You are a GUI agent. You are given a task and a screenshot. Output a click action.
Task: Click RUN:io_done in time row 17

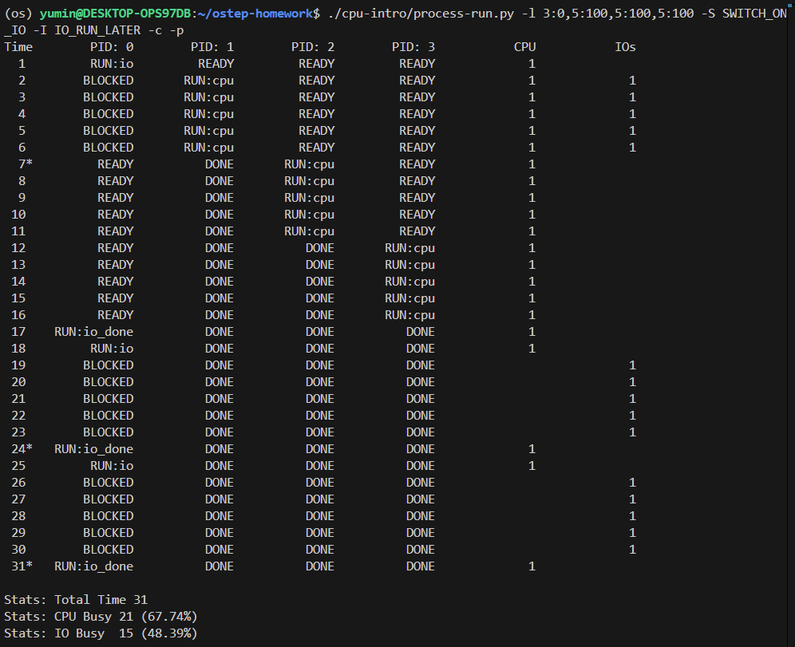coord(94,332)
